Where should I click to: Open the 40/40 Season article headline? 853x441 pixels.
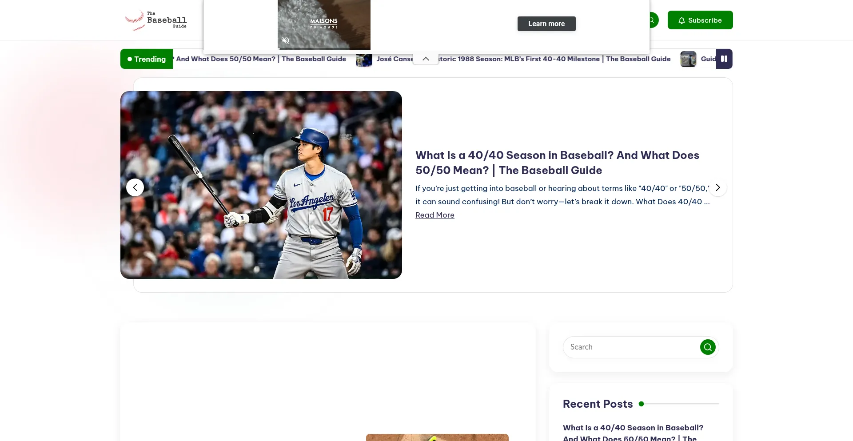pyautogui.click(x=557, y=163)
